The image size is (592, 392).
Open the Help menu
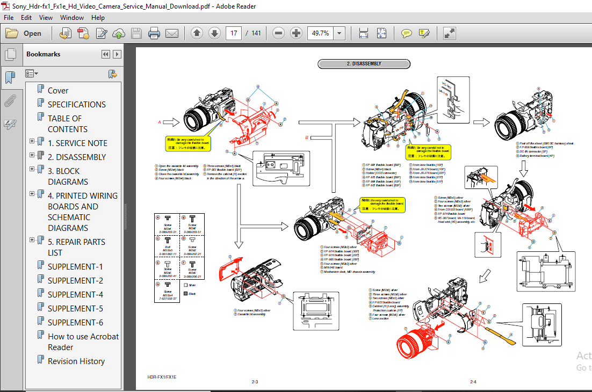click(98, 18)
